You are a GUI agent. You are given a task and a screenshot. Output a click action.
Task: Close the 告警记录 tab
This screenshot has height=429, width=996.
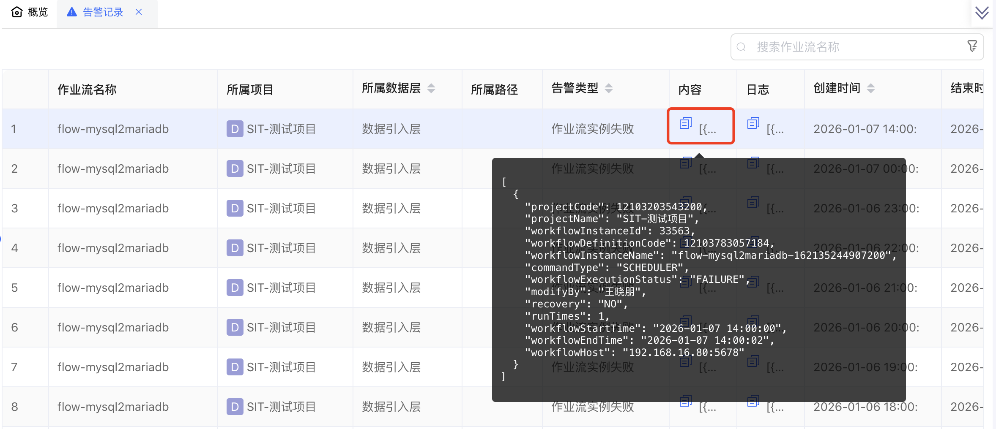click(x=139, y=12)
